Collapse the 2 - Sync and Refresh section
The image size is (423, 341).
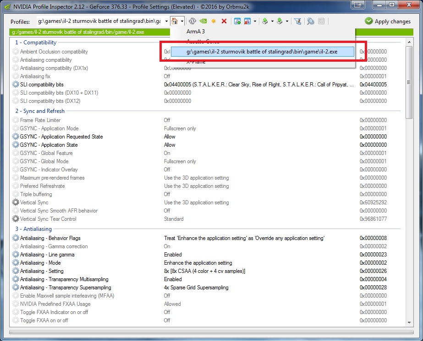[x=40, y=111]
